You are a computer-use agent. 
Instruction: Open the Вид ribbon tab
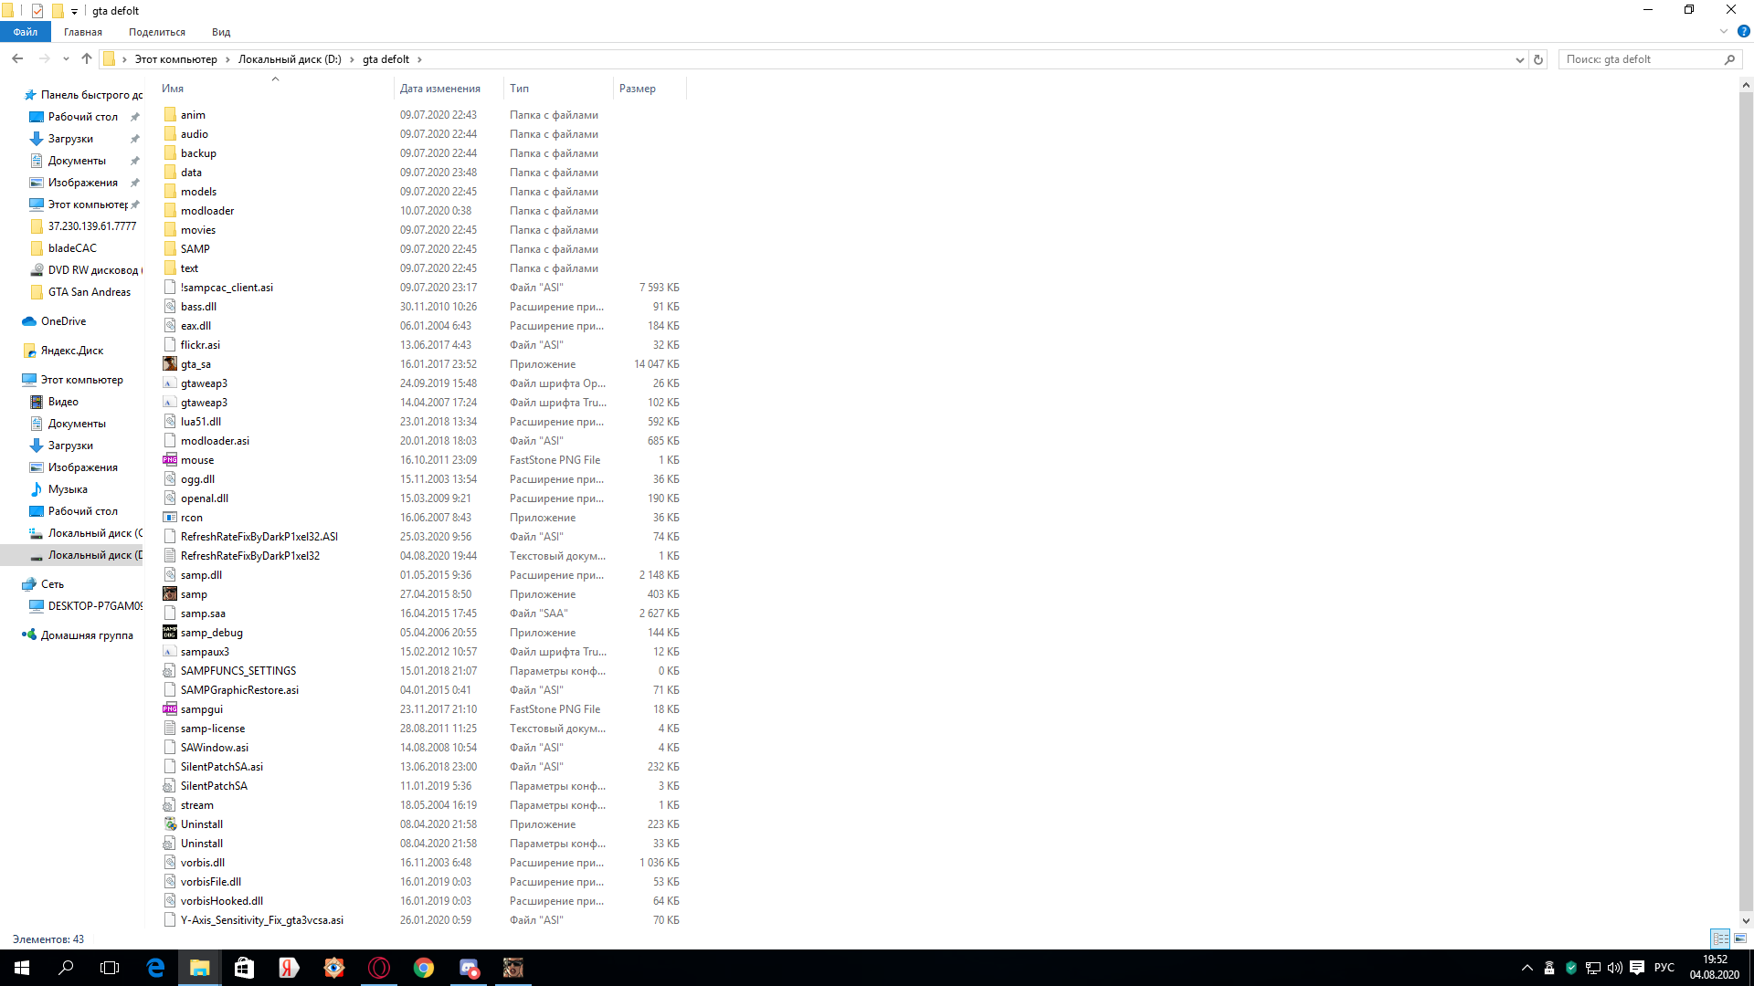click(221, 32)
